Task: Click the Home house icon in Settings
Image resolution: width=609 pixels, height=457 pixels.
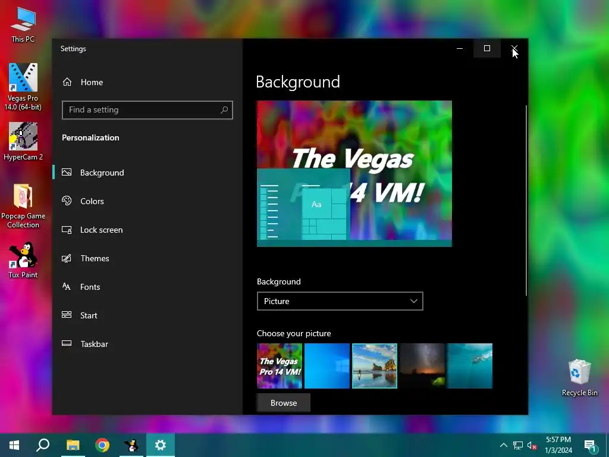Action: (x=67, y=82)
